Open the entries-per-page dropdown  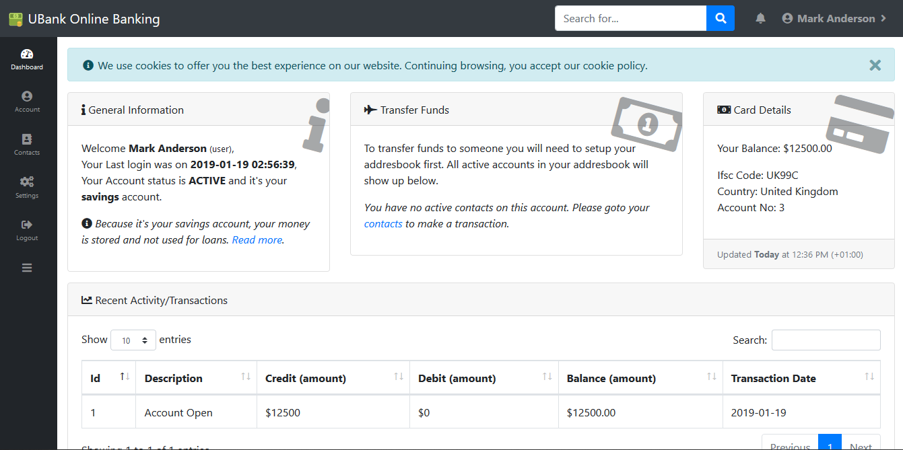pyautogui.click(x=133, y=340)
